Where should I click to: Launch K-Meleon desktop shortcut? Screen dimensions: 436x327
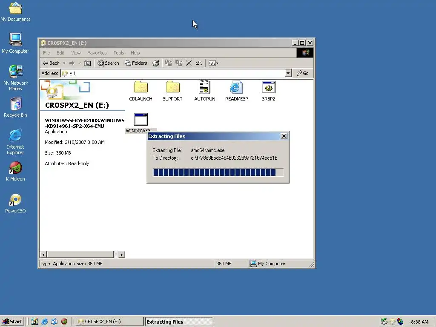[15, 171]
